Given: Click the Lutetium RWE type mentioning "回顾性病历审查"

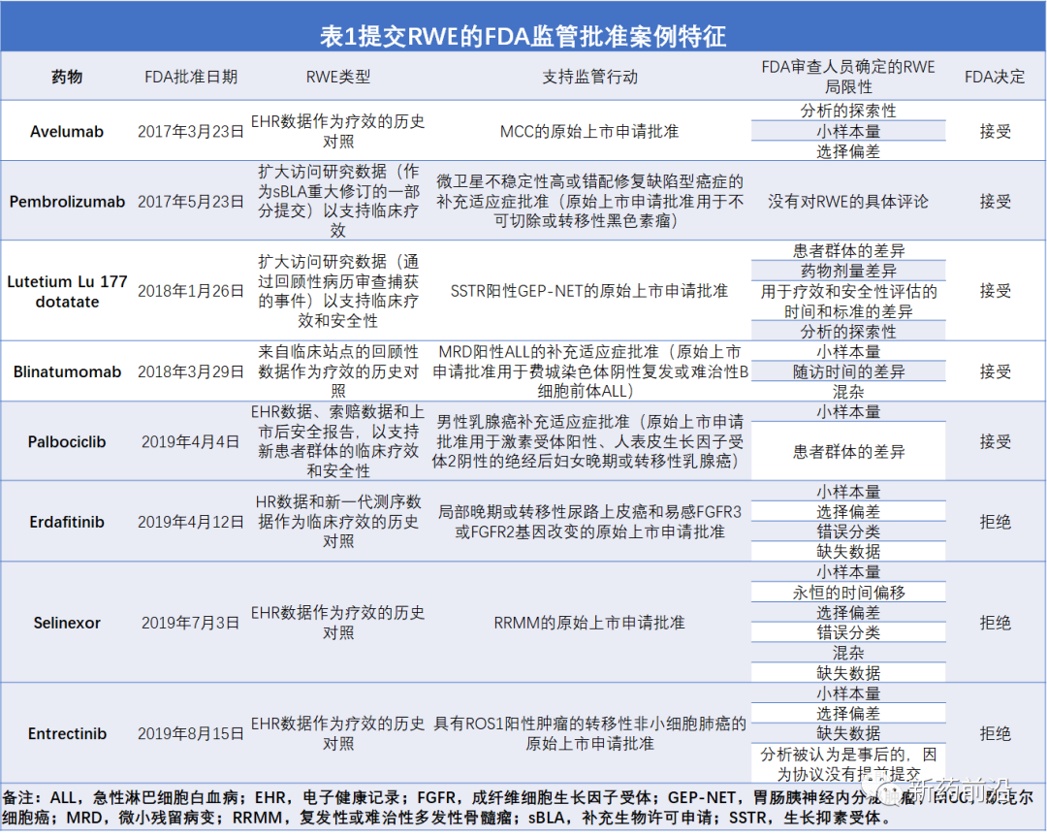Looking at the screenshot, I should pos(338,291).
